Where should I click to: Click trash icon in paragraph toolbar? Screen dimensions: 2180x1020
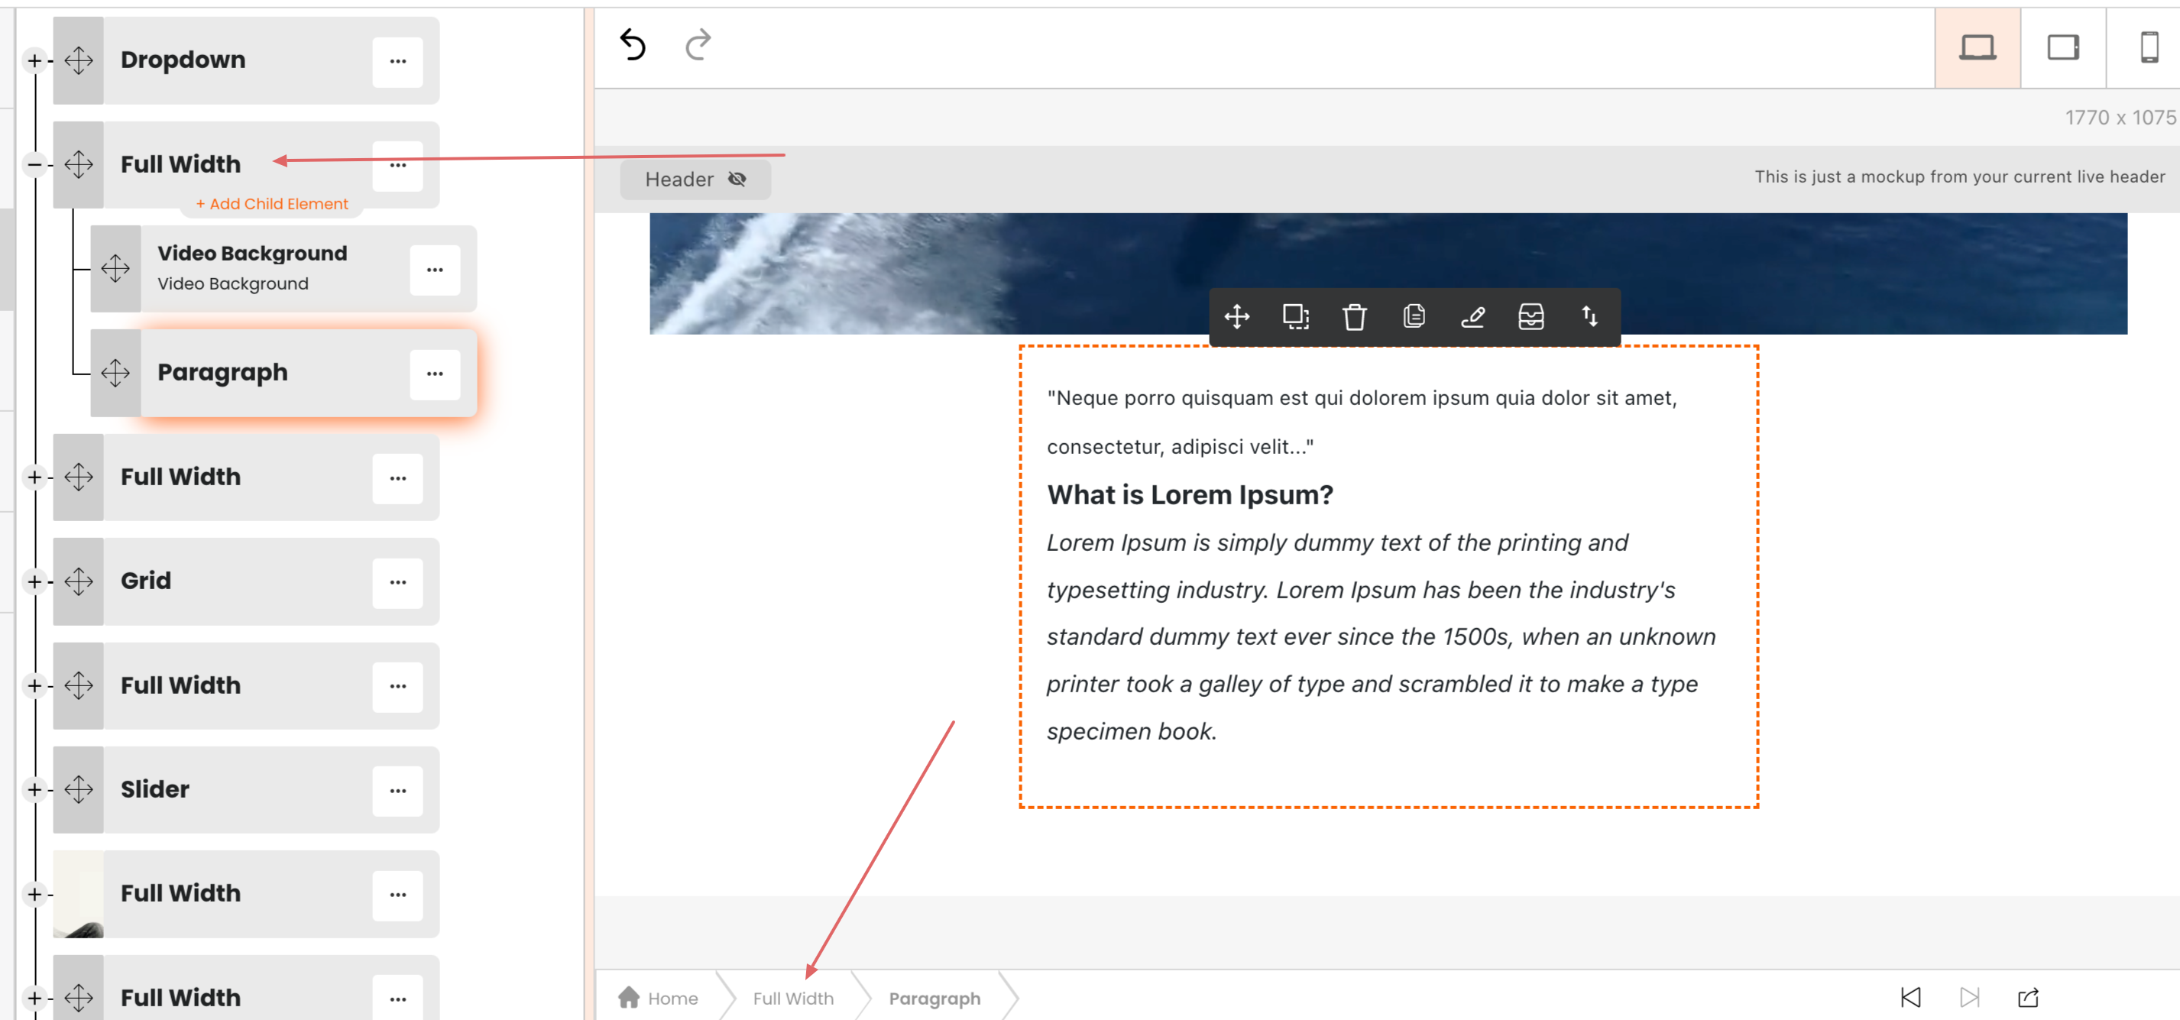click(1354, 316)
